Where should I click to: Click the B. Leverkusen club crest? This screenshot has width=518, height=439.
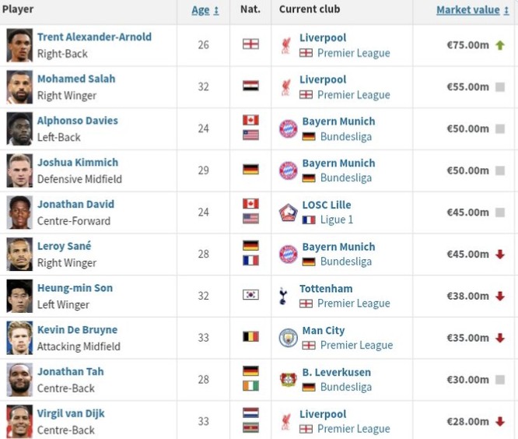point(289,380)
